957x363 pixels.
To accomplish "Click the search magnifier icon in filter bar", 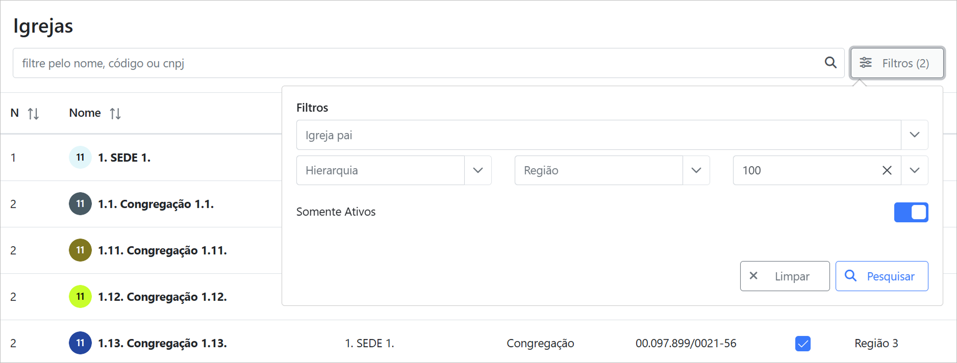I will point(830,63).
